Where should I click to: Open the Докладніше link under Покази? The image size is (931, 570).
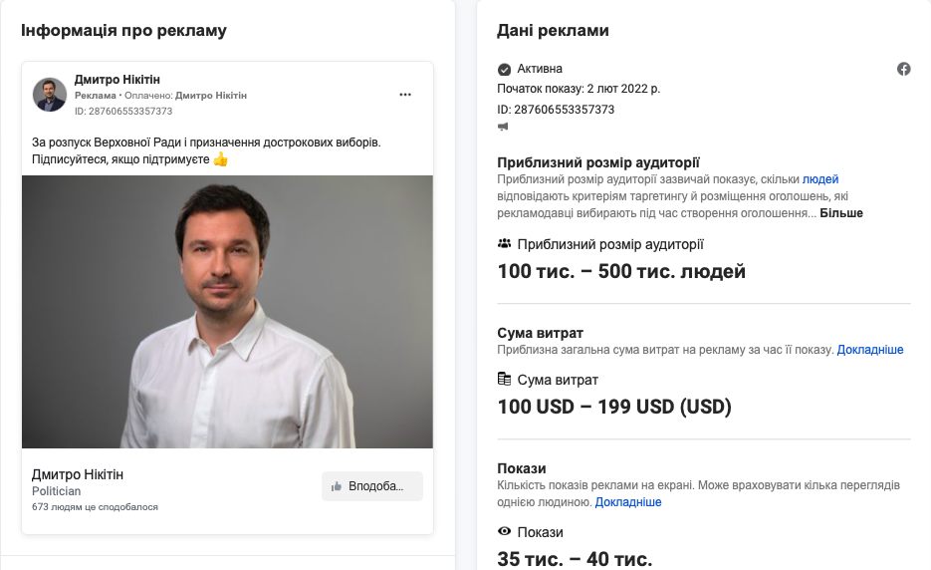coord(628,502)
